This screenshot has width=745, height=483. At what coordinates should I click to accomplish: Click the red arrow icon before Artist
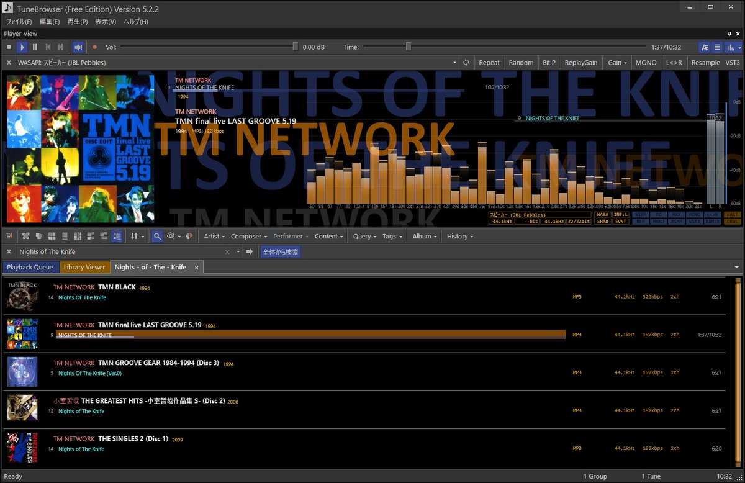click(x=190, y=237)
